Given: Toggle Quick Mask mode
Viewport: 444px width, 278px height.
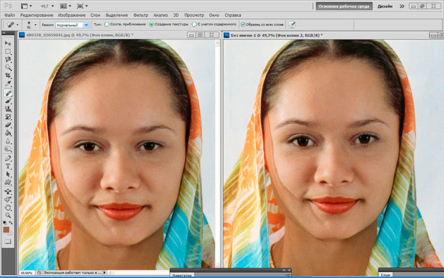Looking at the screenshot, I should point(8,241).
